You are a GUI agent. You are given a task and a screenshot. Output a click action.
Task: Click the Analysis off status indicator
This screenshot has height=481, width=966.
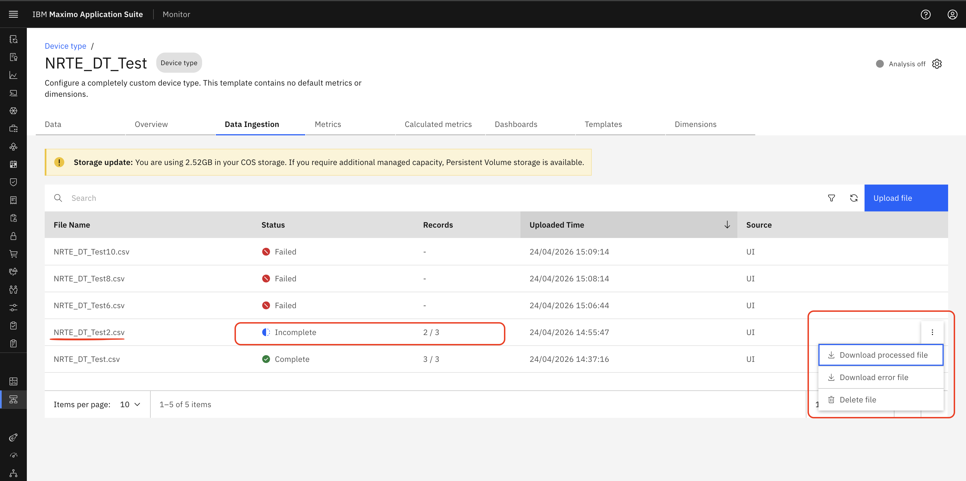[x=901, y=64]
